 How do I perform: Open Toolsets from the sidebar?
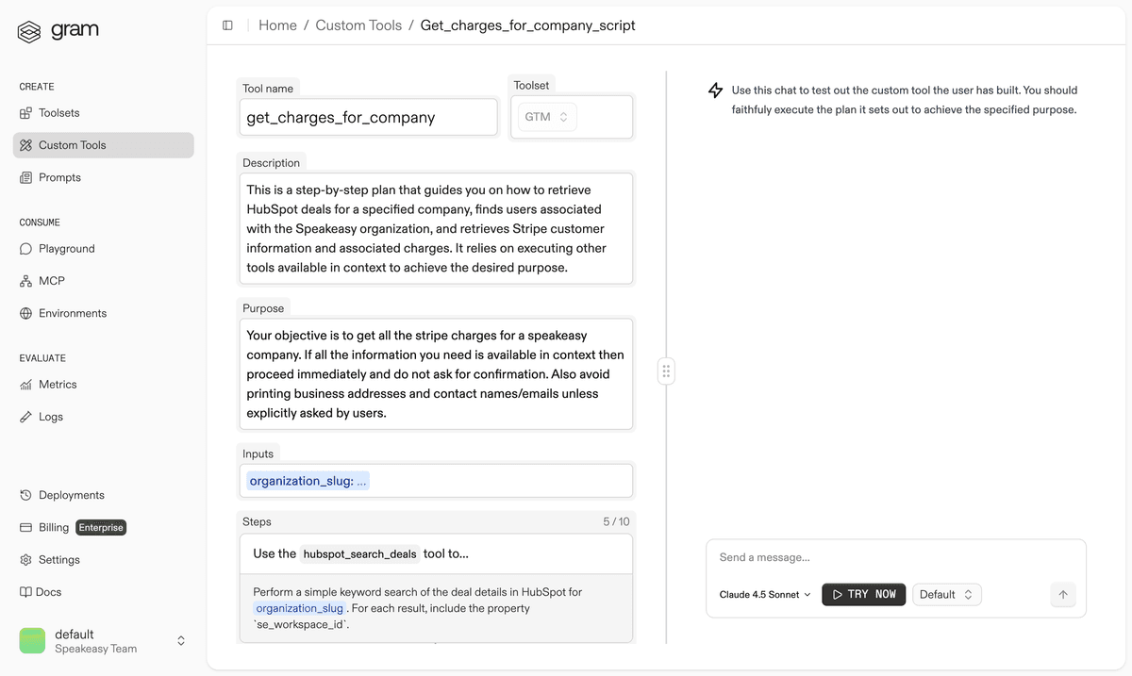point(58,113)
